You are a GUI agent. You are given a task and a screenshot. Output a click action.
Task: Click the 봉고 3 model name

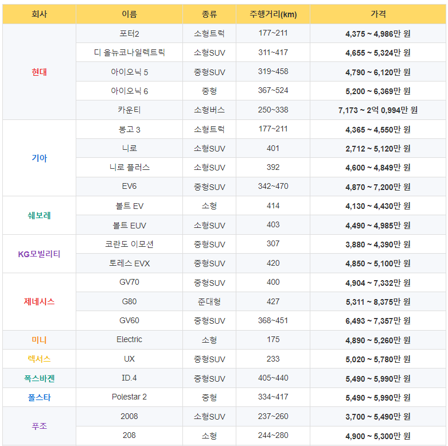coord(129,130)
